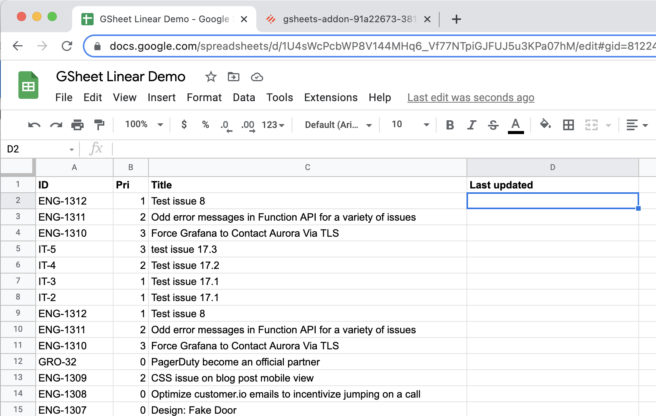Open the Help menu
The image size is (656, 416).
[380, 98]
